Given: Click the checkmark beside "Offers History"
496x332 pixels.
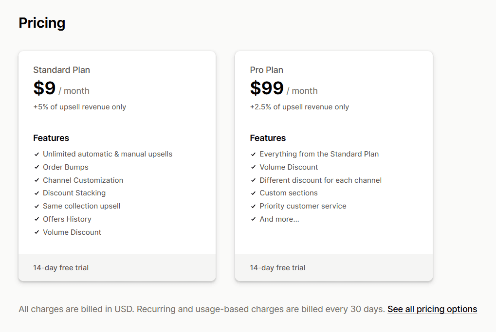Looking at the screenshot, I should 37,219.
